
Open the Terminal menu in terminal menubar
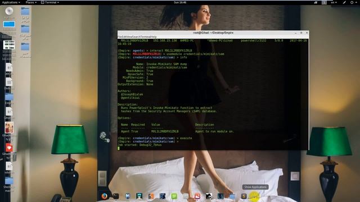146,37
